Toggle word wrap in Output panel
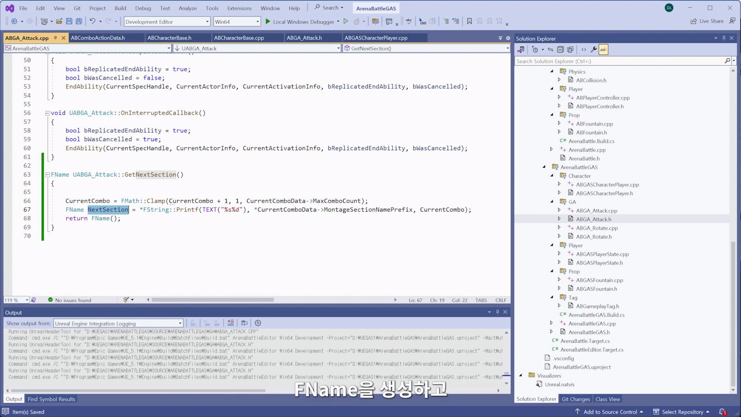The image size is (741, 417). pyautogui.click(x=244, y=323)
